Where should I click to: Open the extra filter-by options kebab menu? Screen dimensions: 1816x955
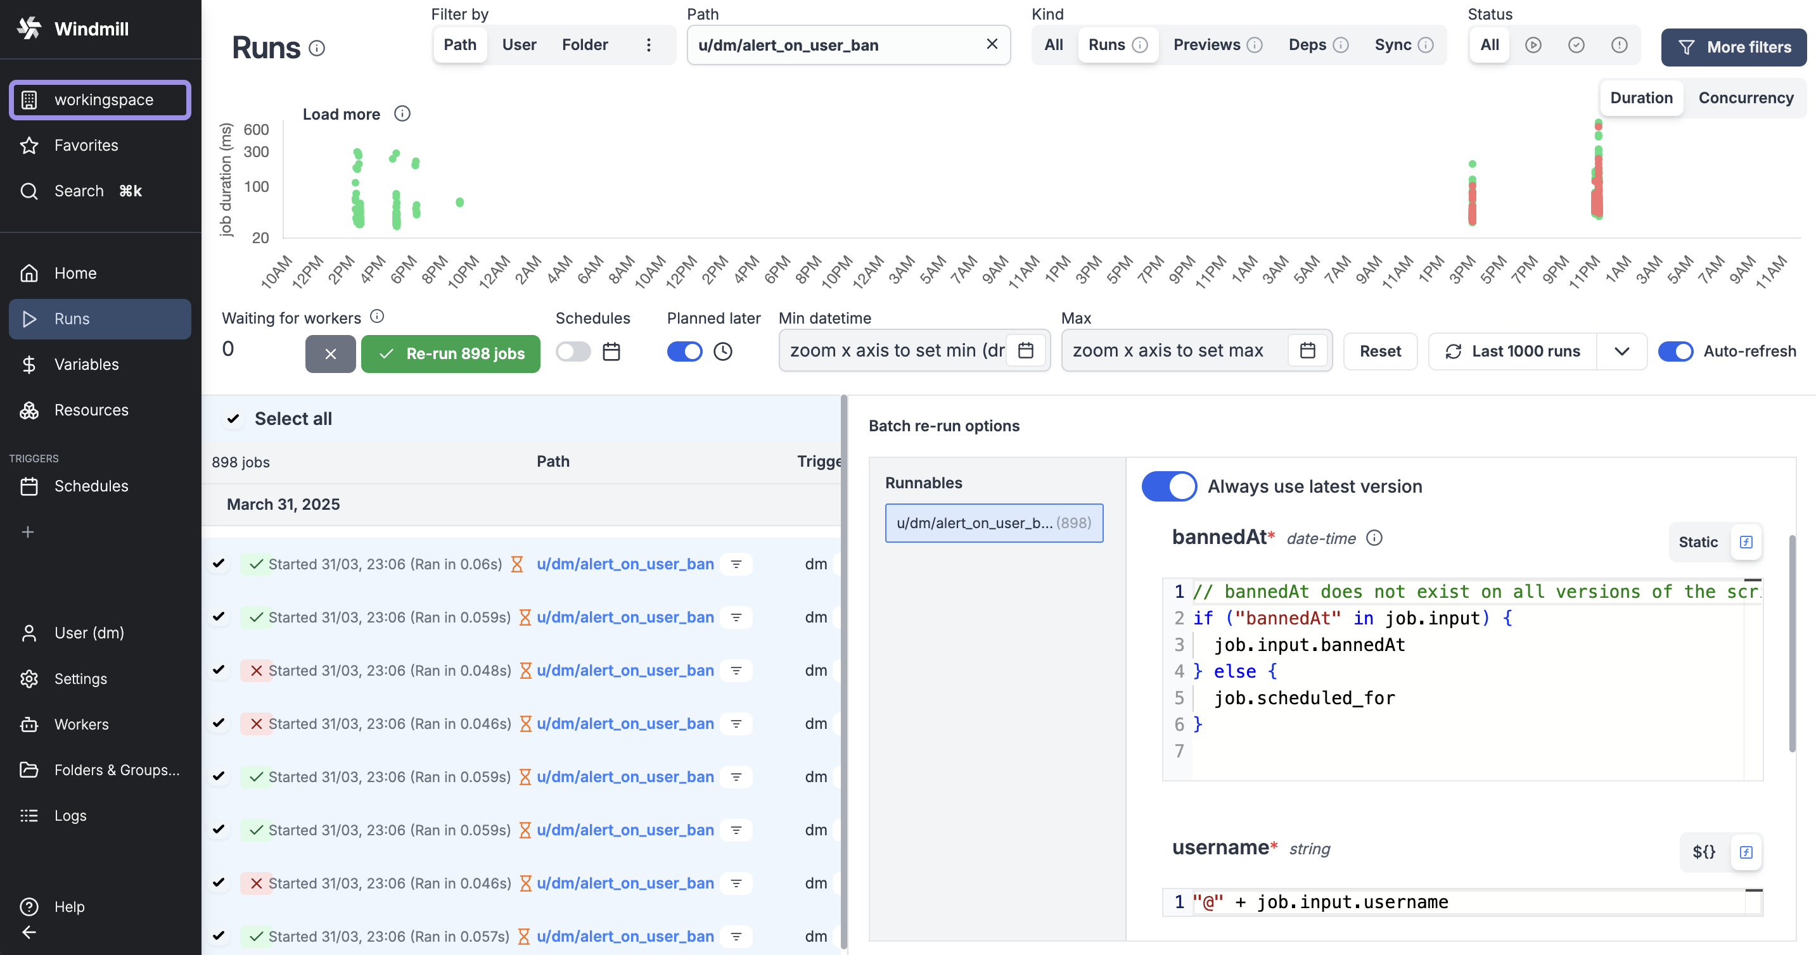coord(649,44)
